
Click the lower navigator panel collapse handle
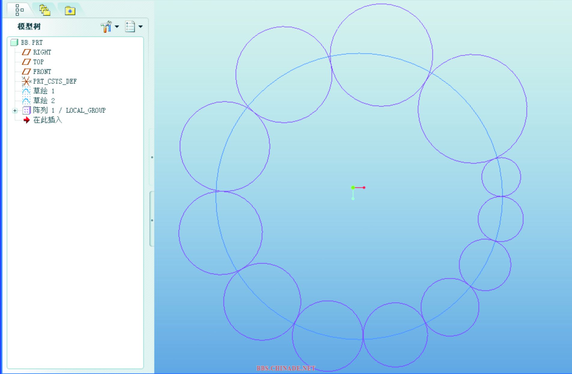(152, 219)
